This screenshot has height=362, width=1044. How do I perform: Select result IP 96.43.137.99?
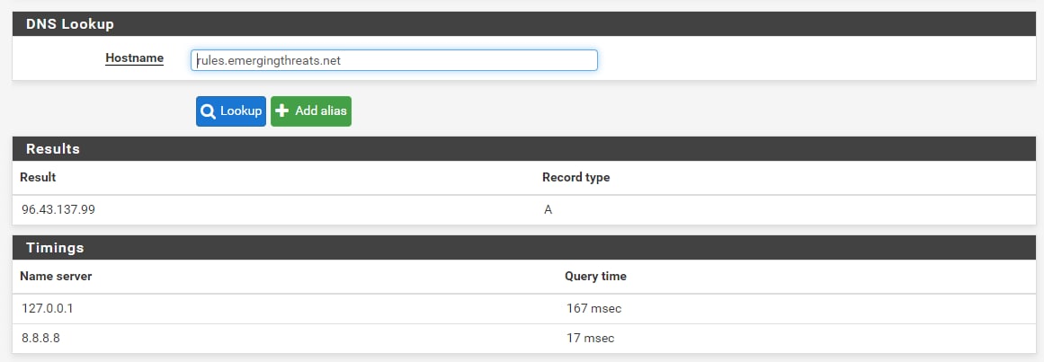click(58, 210)
